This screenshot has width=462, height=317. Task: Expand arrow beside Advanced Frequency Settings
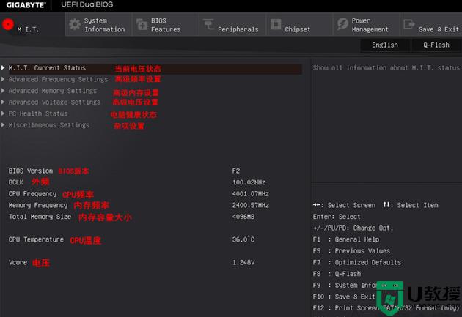pos(3,79)
